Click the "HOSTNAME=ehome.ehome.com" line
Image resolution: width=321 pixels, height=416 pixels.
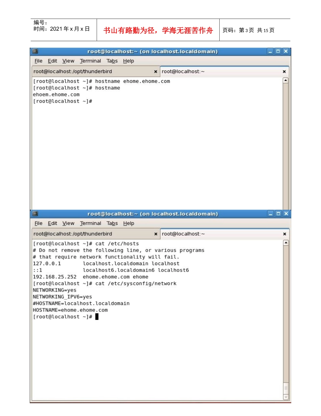70,310
